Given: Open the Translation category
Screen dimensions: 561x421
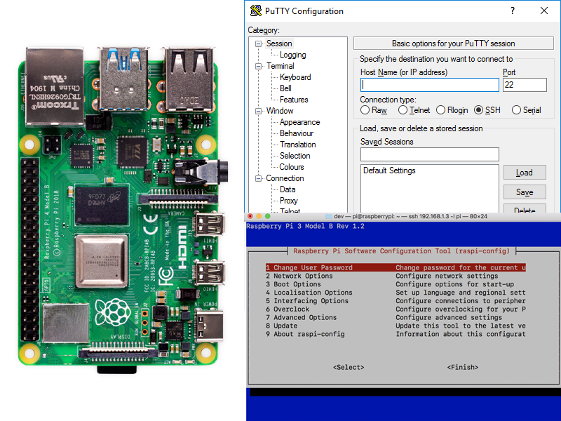Looking at the screenshot, I should [297, 145].
